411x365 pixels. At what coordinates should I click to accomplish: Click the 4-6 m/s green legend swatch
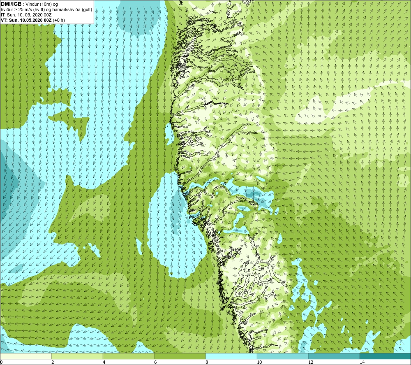(128, 356)
